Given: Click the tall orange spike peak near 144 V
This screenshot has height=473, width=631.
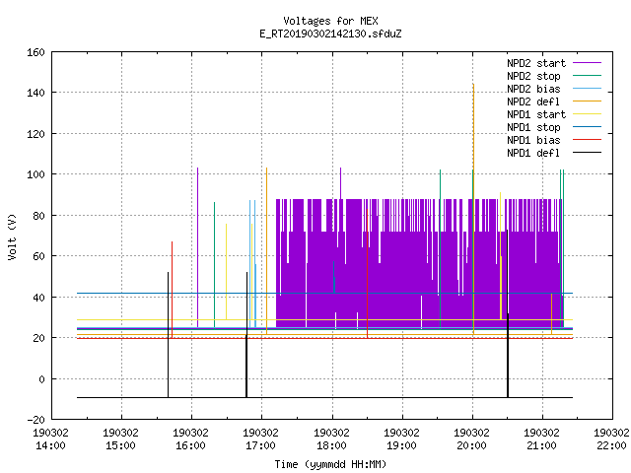Looking at the screenshot, I should (473, 86).
